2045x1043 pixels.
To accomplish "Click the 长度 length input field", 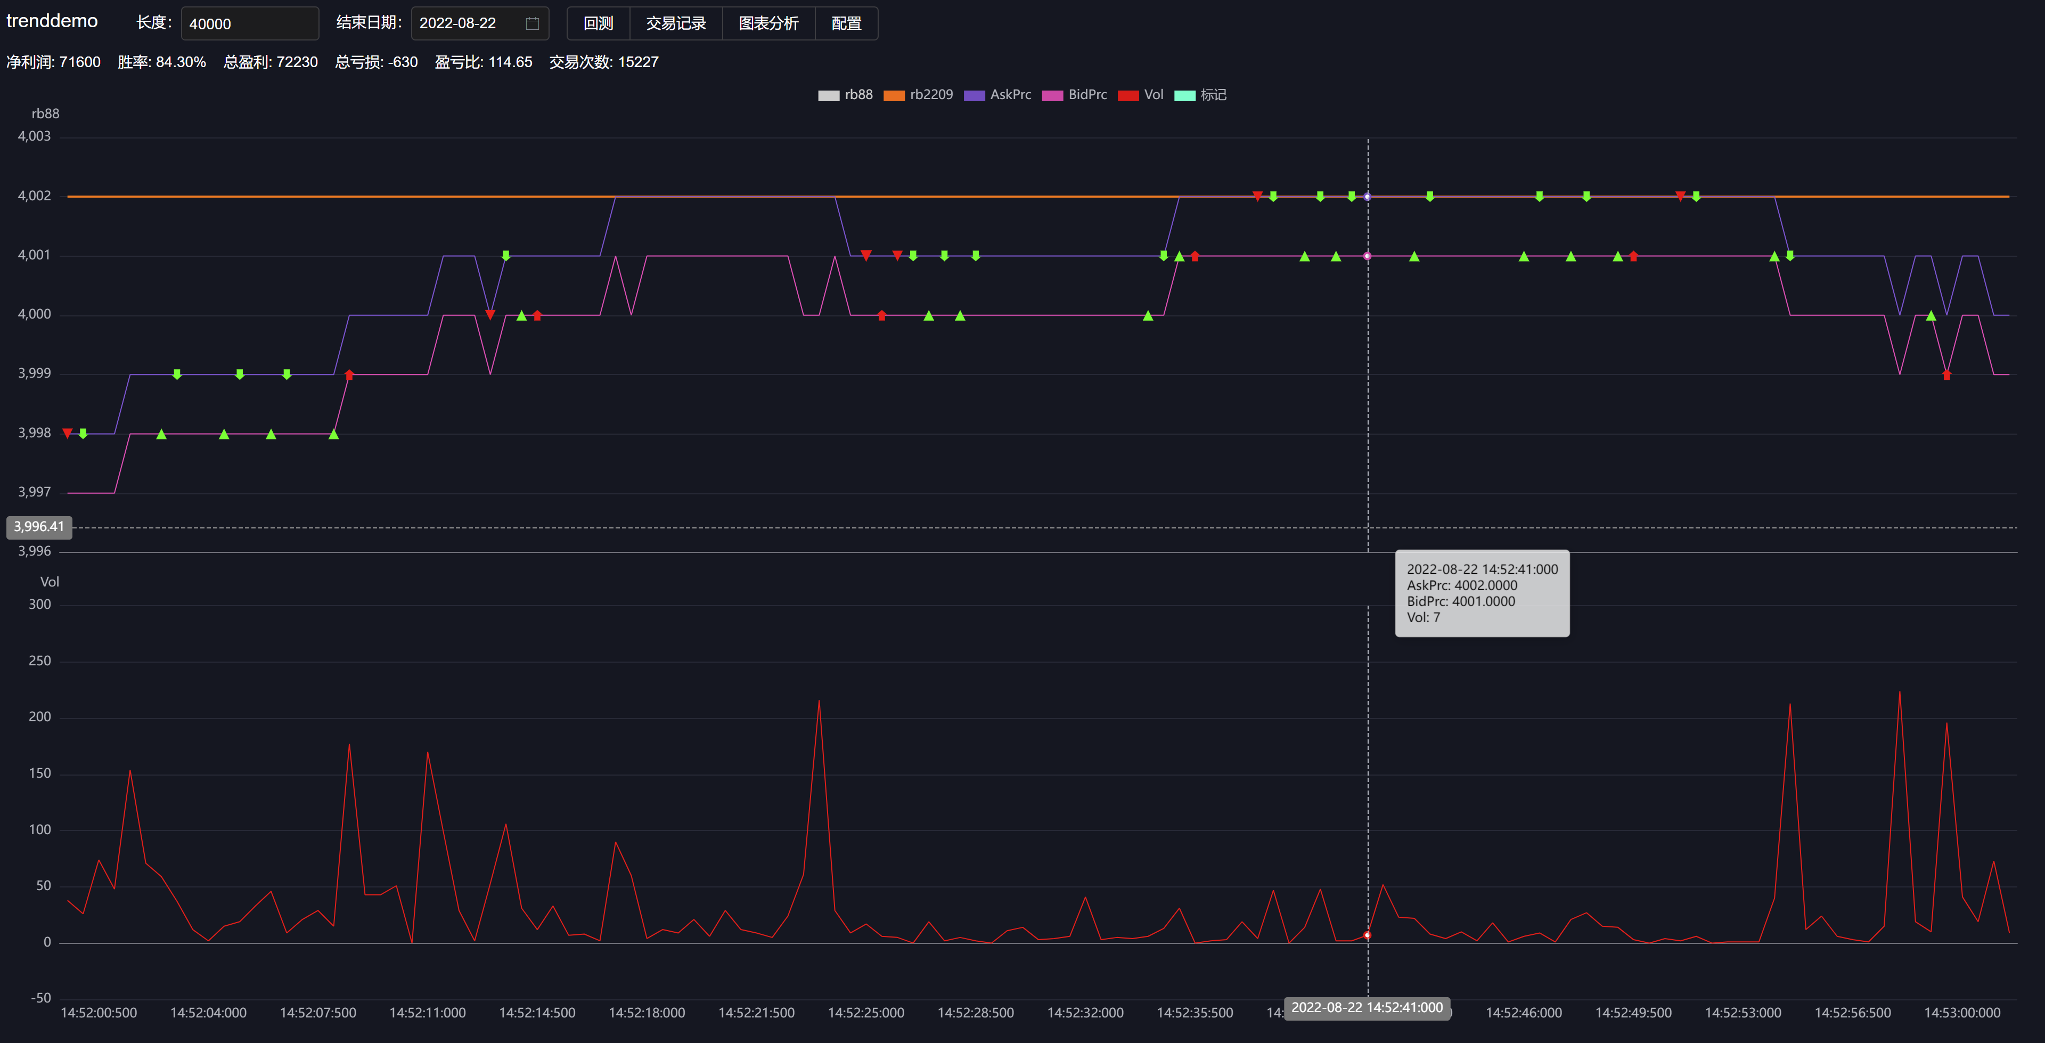I will click(249, 24).
